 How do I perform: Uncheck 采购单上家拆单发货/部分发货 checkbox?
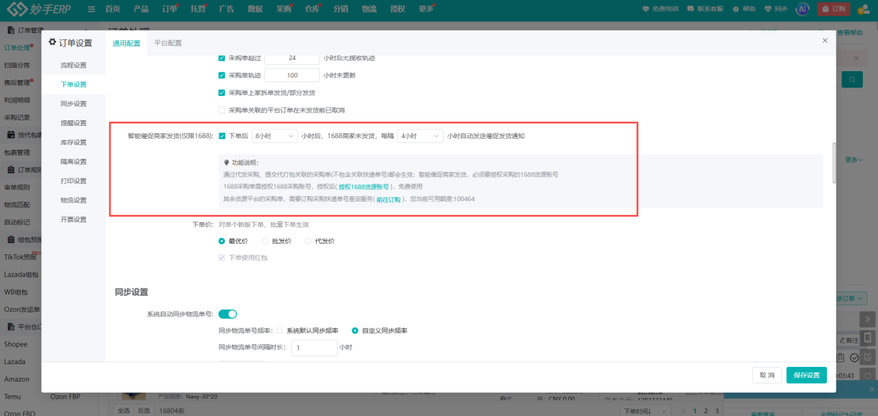click(221, 93)
